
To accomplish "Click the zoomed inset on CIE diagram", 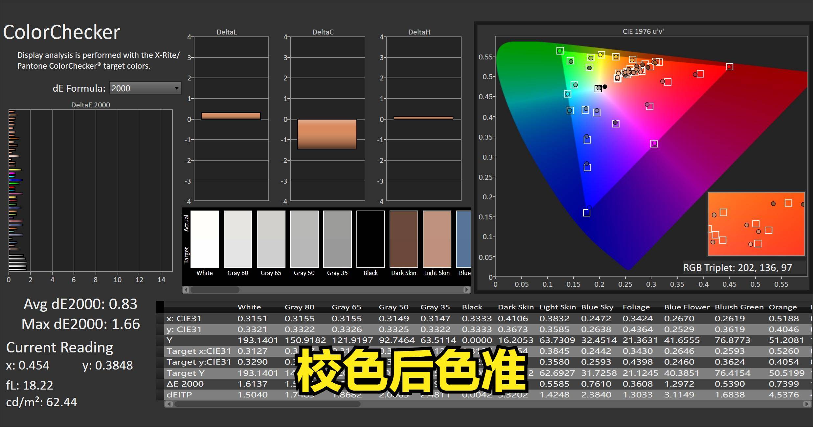I will pos(756,224).
